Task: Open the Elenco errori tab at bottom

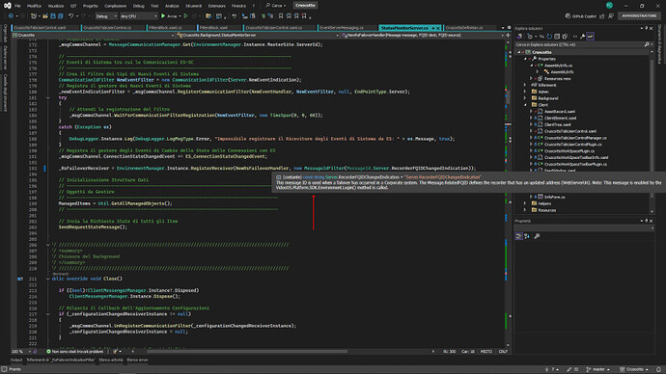Action: pos(137,360)
